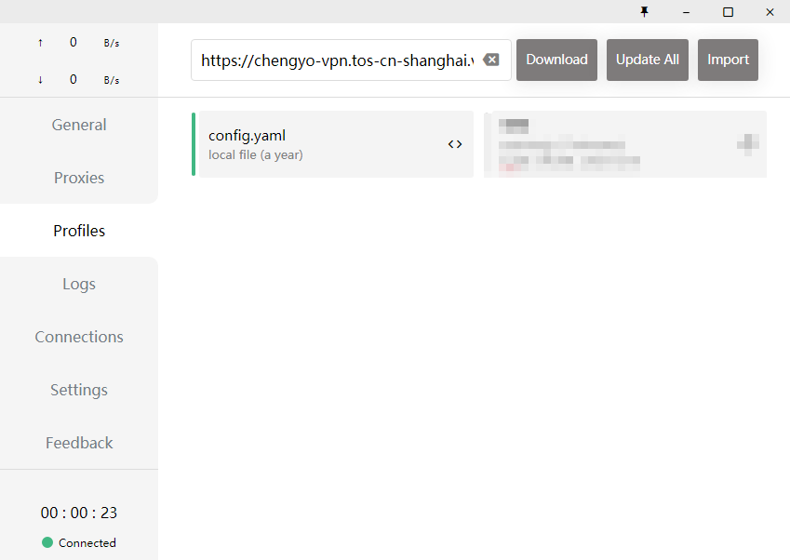Viewport: 790px width, 560px height.
Task: Open the Settings tab
Action: (x=79, y=390)
